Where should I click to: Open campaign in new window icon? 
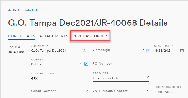148,51
